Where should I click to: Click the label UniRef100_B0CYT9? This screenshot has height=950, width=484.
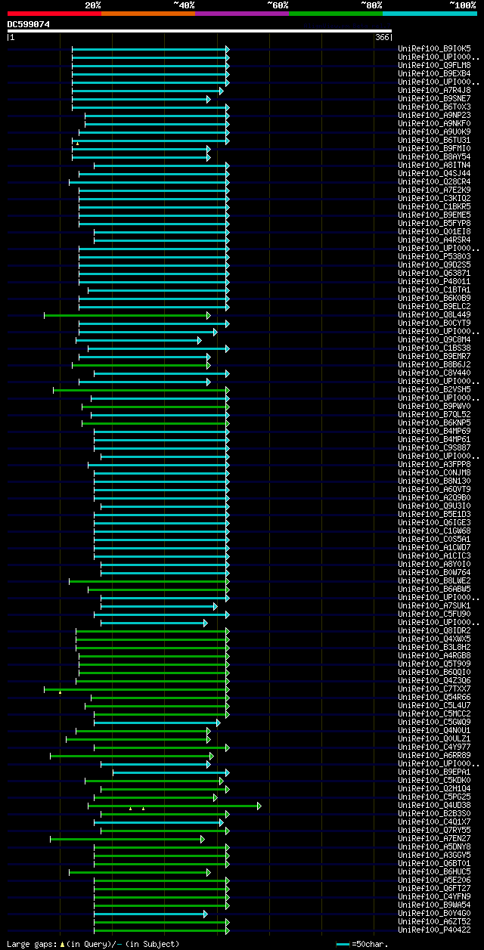click(x=434, y=323)
